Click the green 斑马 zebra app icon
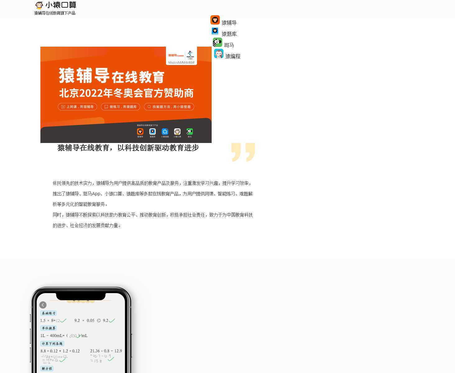 (218, 42)
